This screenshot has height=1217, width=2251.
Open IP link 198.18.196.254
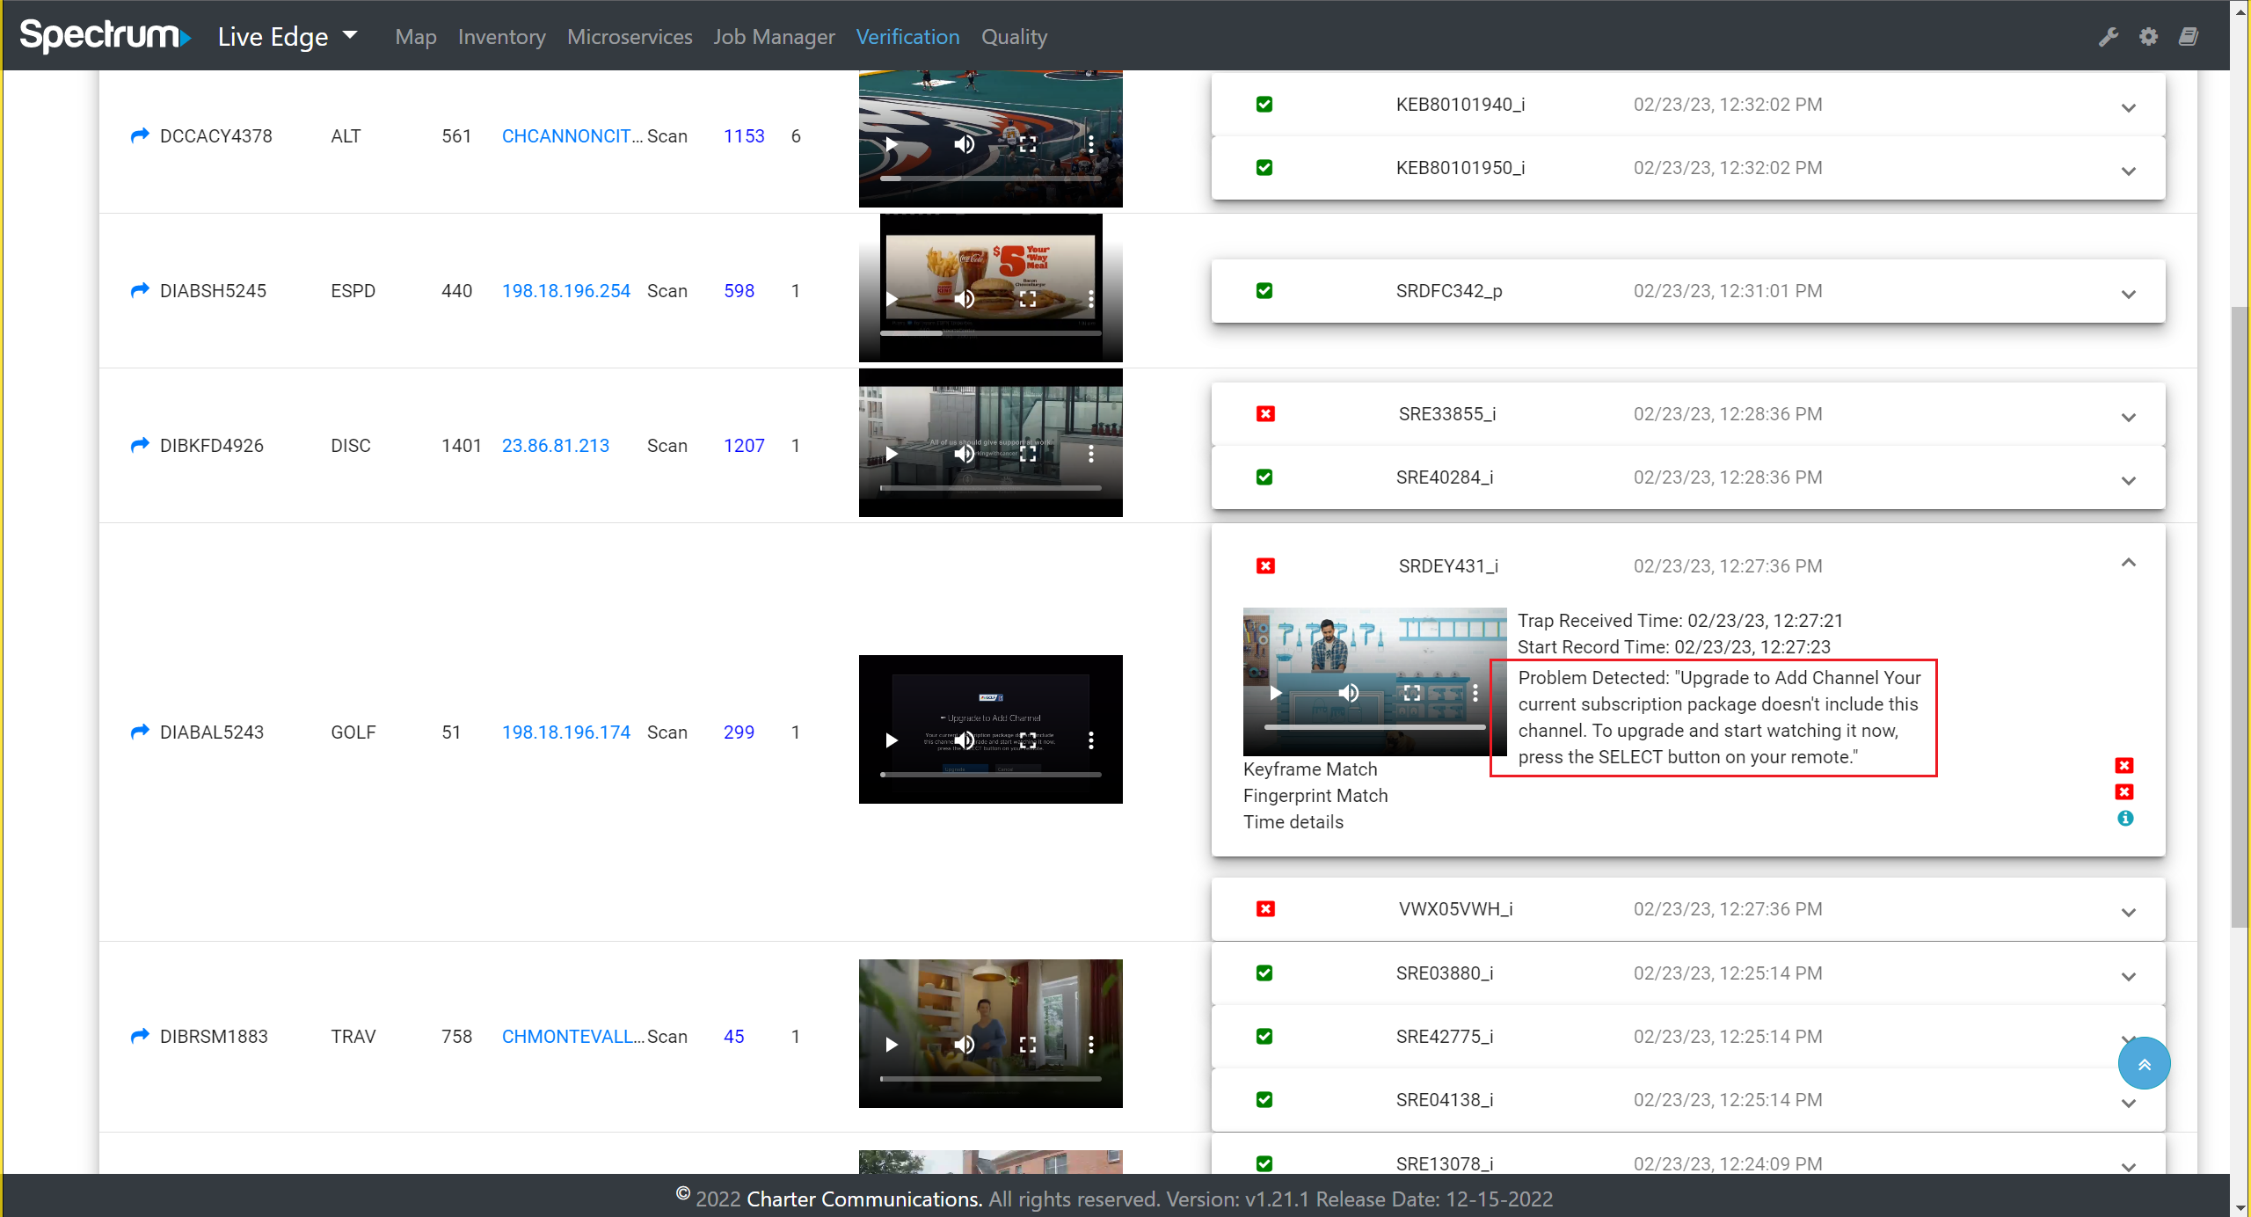566,291
